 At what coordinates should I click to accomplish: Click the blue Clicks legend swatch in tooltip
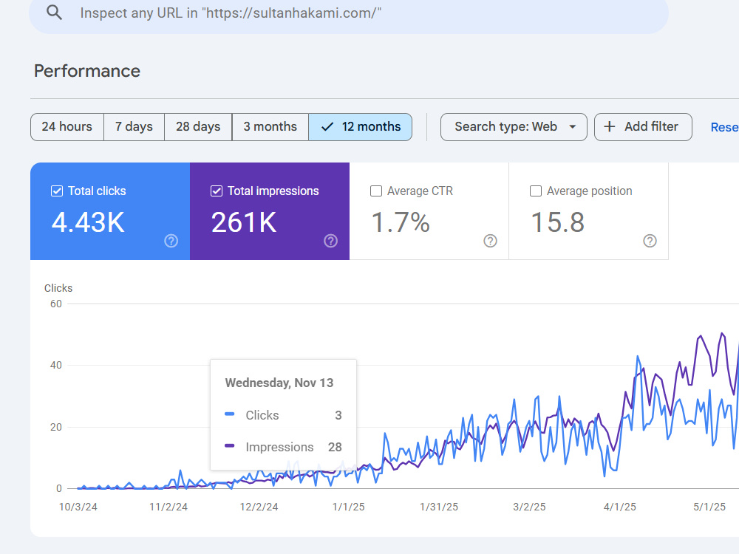[230, 414]
